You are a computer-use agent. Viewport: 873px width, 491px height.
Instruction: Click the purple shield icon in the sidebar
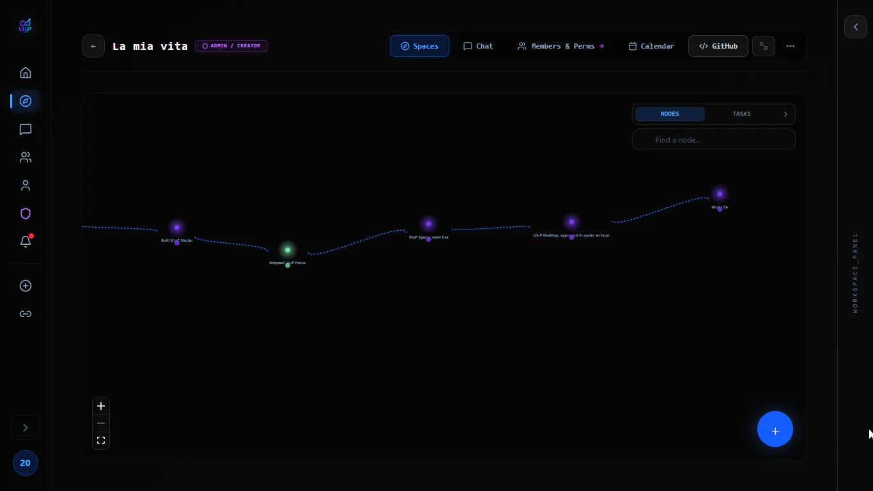click(x=26, y=214)
